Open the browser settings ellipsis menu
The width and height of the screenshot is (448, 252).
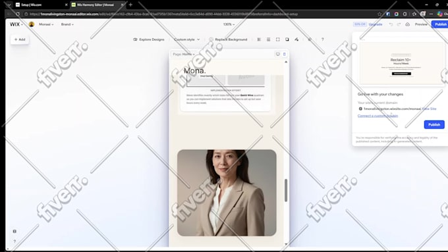[431, 14]
